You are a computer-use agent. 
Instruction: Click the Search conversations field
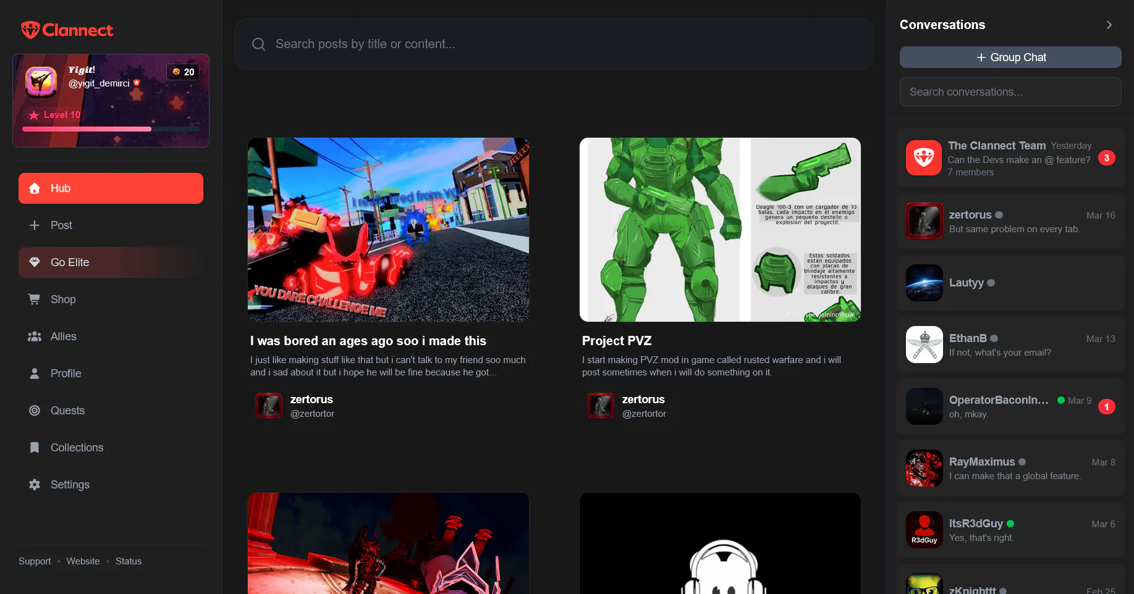(1010, 92)
